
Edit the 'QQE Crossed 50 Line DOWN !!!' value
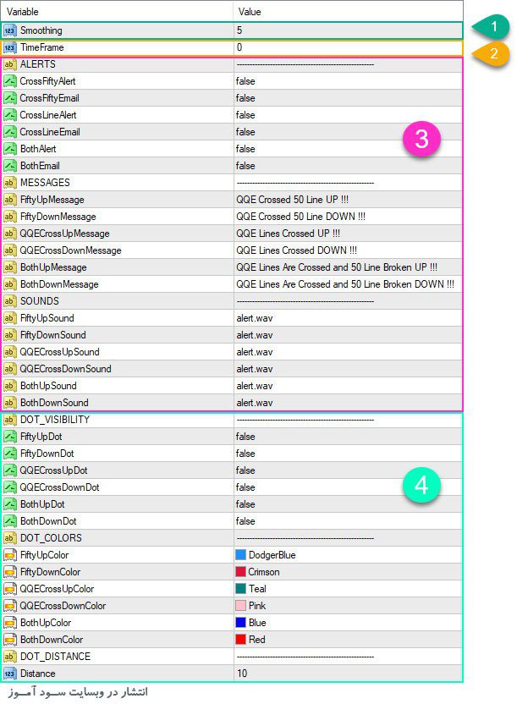[301, 217]
